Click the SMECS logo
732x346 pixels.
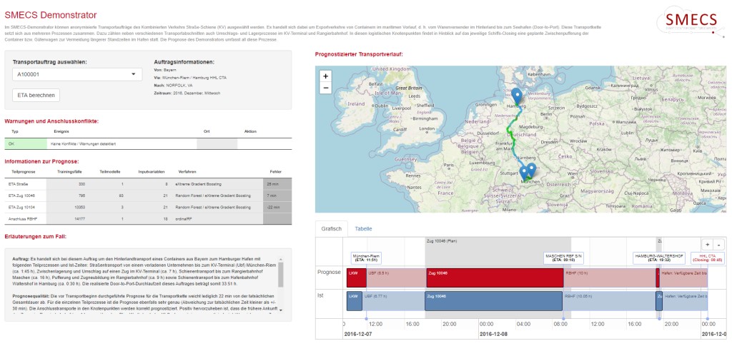coord(691,20)
